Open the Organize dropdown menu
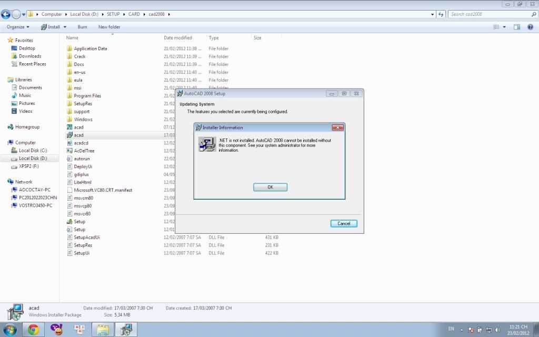 [x=18, y=27]
